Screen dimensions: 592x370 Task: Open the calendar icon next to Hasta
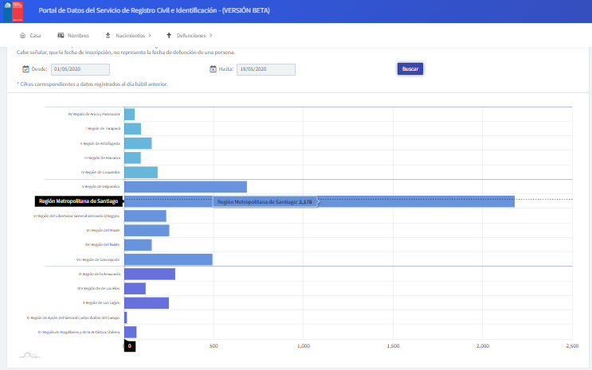pos(213,69)
